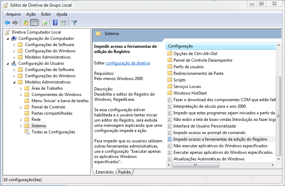Open the configuração de diretiva link
The image size is (285, 186).
click(128, 63)
